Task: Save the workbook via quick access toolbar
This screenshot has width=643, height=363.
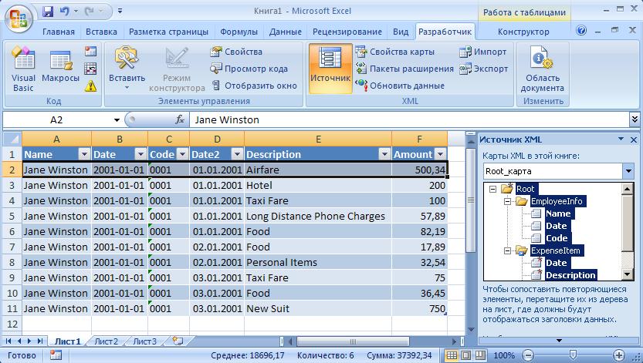Action: [x=48, y=12]
